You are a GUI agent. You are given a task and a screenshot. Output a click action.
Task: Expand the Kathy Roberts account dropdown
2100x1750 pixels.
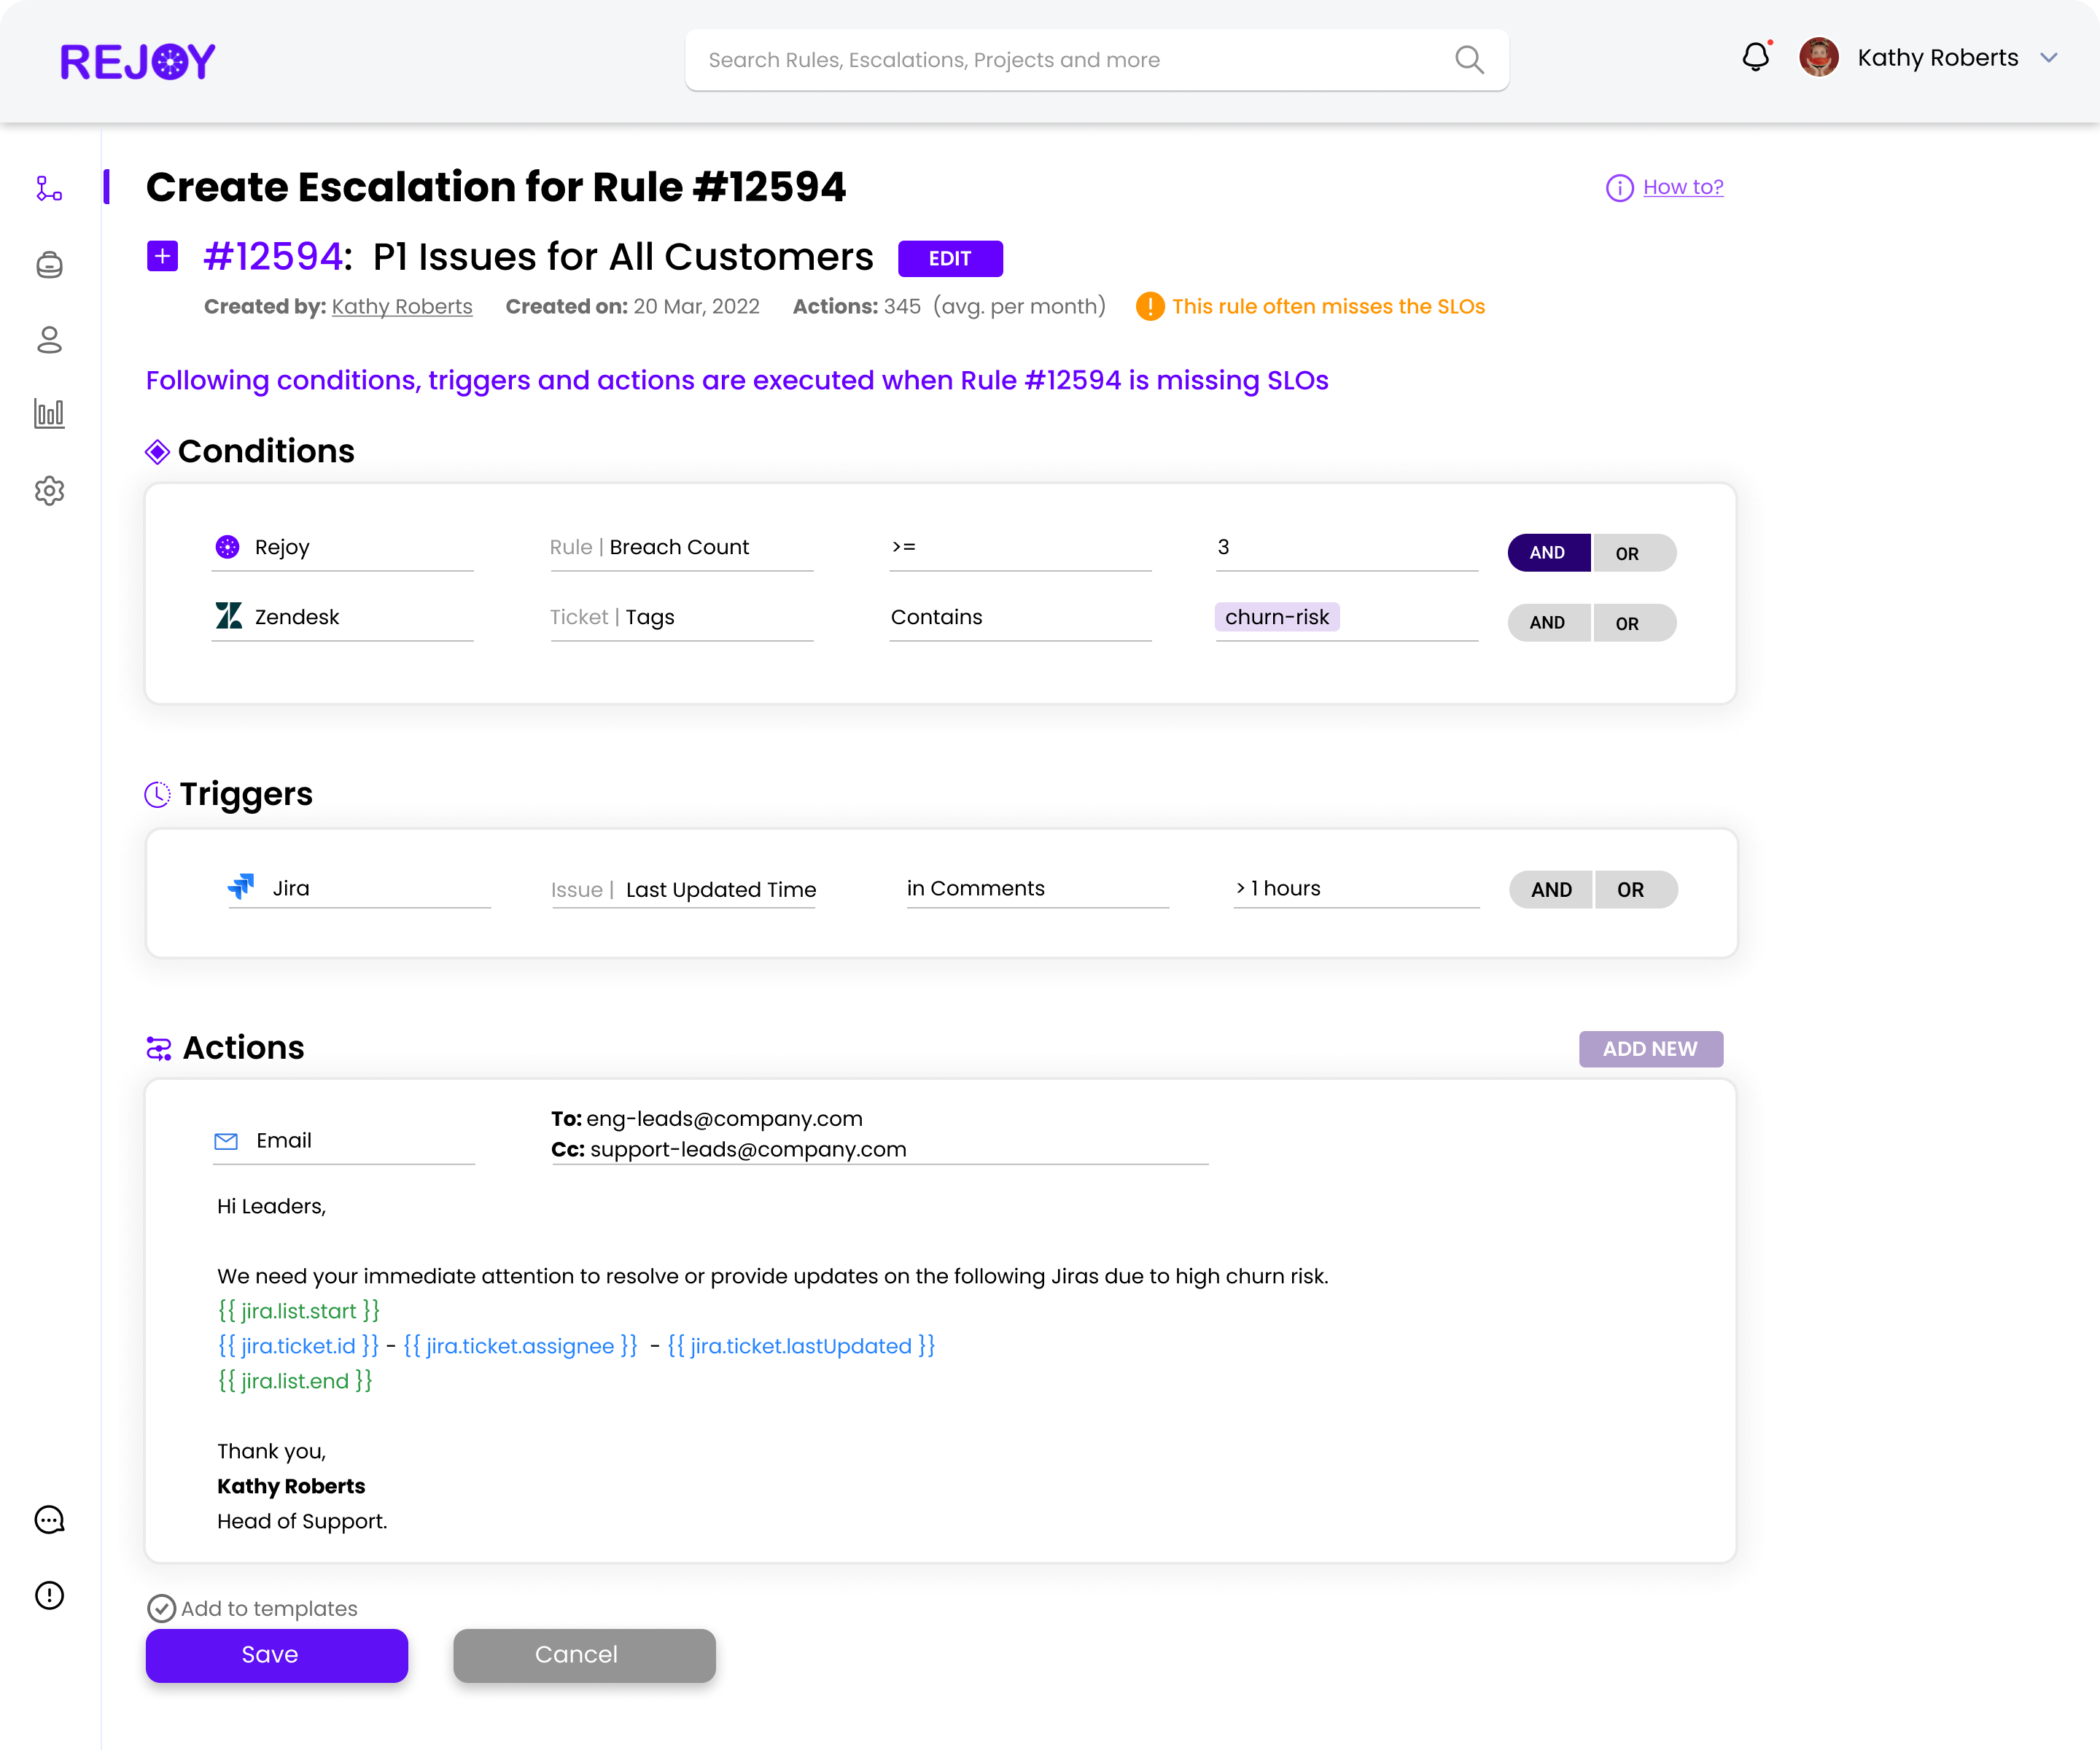coord(2048,58)
